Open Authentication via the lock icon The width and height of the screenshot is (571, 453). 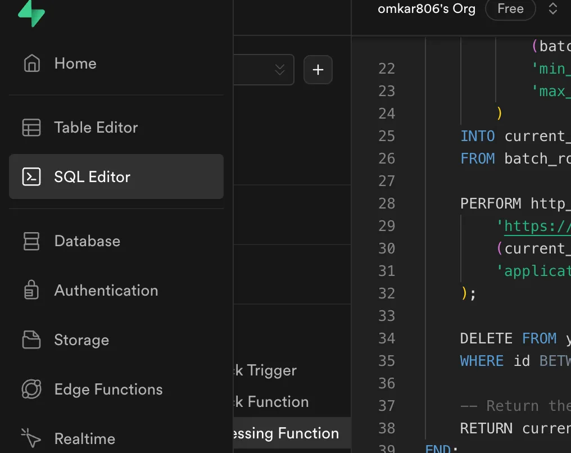pyautogui.click(x=32, y=290)
